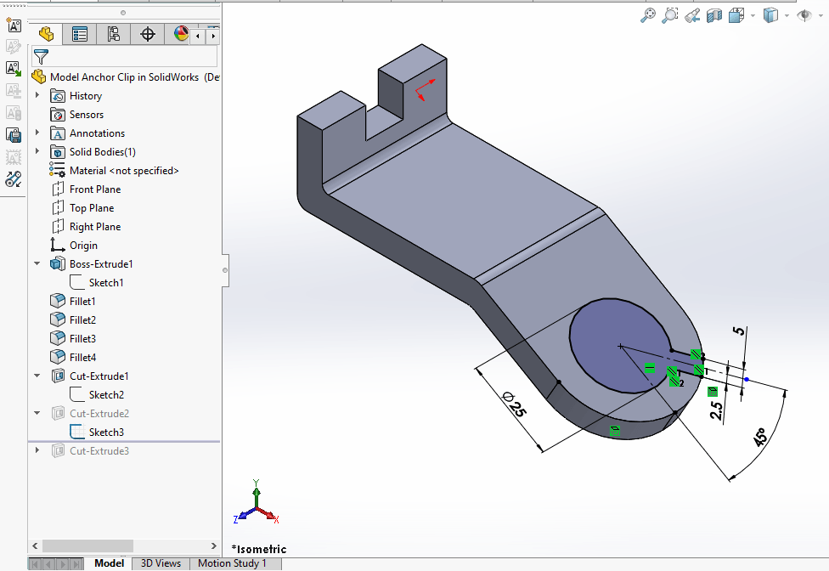Toggle the Display Style icon
829x571 pixels.
click(770, 14)
